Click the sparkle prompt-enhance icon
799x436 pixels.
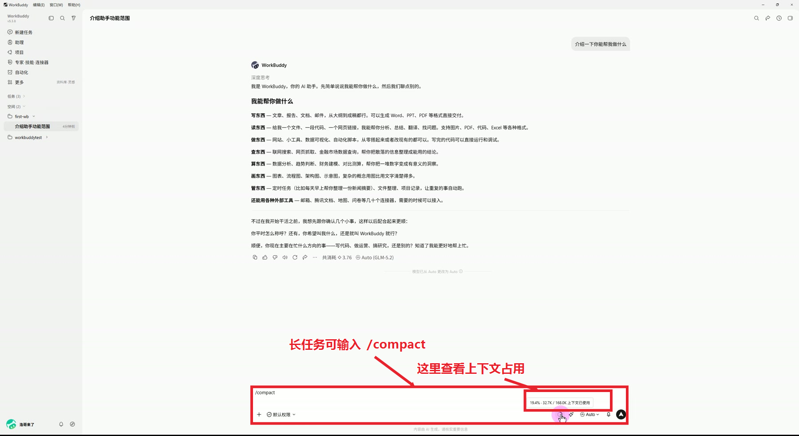[x=571, y=415]
